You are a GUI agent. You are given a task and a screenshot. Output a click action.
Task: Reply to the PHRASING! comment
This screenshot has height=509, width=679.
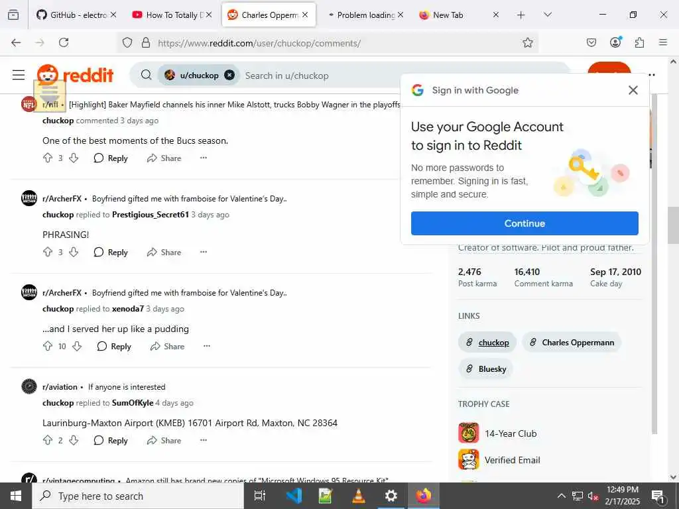pos(111,252)
